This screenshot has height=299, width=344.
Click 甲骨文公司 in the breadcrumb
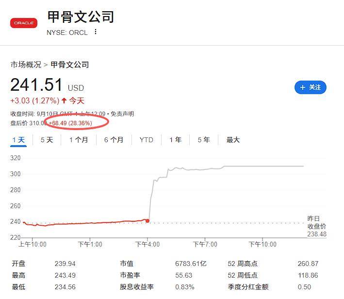point(70,65)
